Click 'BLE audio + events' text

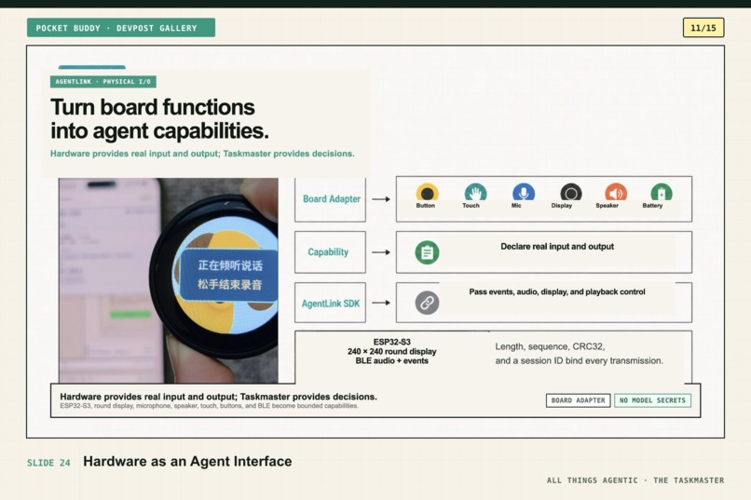391,360
